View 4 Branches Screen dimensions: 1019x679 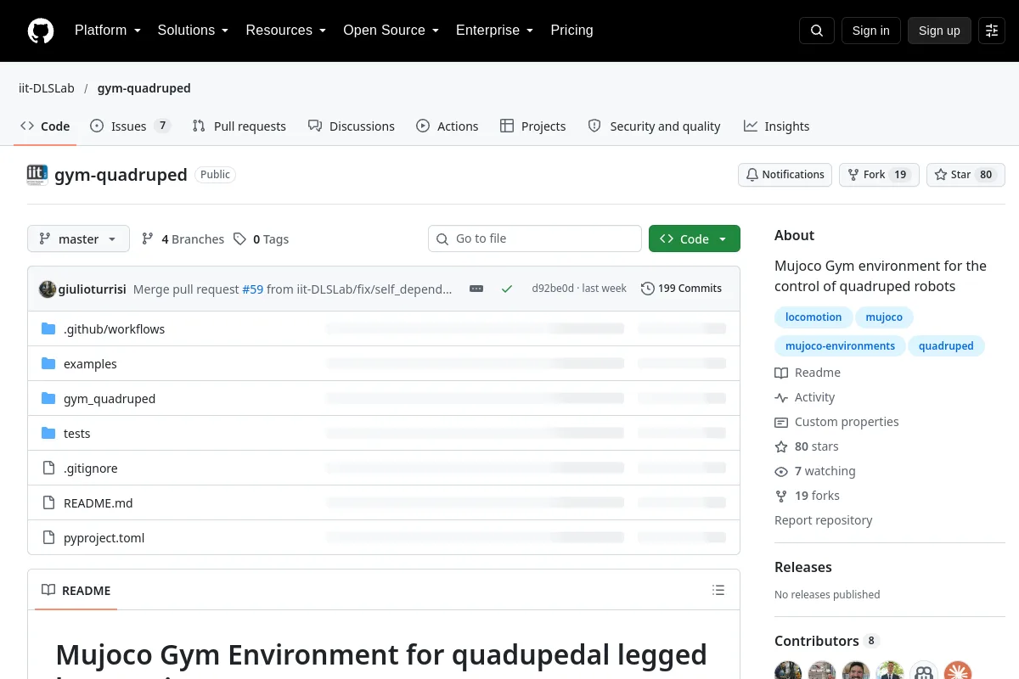point(183,239)
